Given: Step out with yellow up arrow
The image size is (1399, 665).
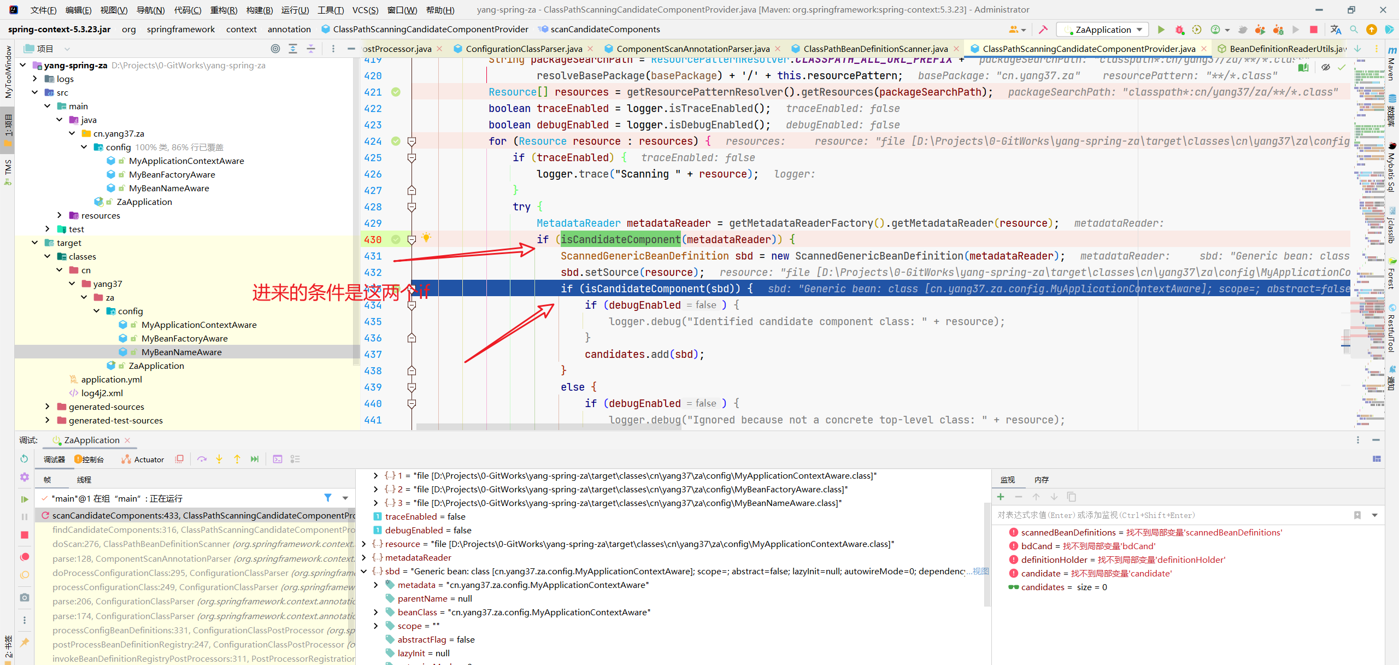Looking at the screenshot, I should point(237,459).
